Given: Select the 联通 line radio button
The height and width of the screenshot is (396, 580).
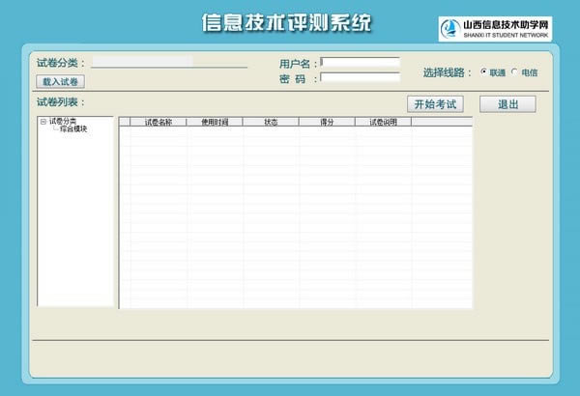Looking at the screenshot, I should (483, 72).
